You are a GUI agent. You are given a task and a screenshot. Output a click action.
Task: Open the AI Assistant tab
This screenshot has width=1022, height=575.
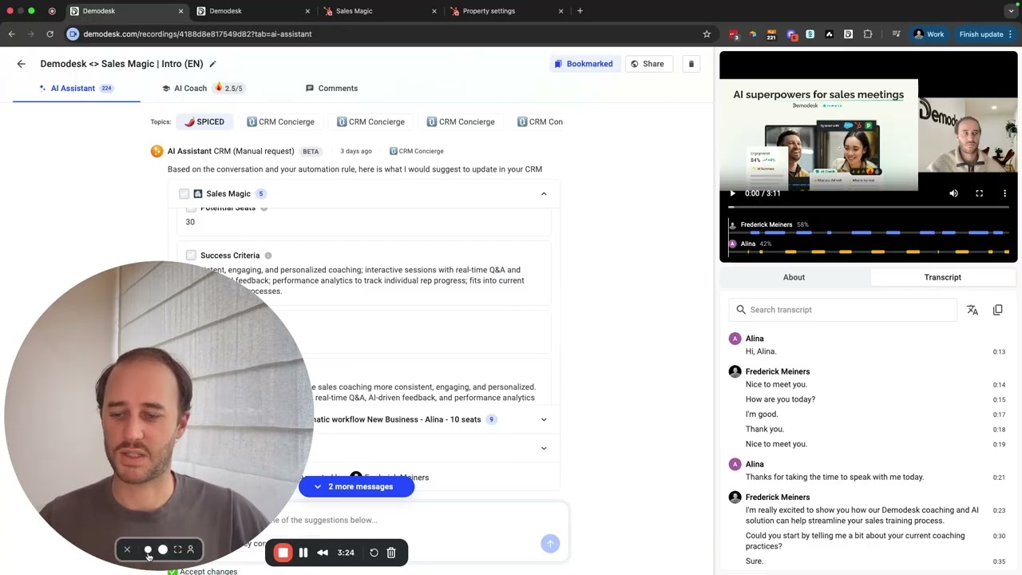pos(77,88)
